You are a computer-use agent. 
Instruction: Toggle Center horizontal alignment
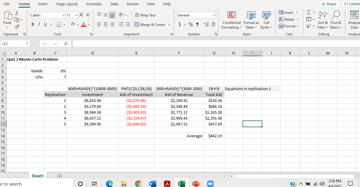[x=106, y=25]
